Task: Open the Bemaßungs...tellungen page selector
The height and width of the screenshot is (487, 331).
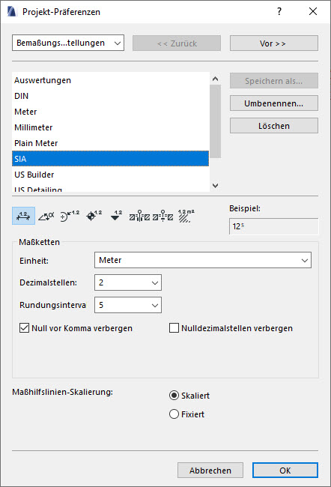Action: tap(68, 43)
